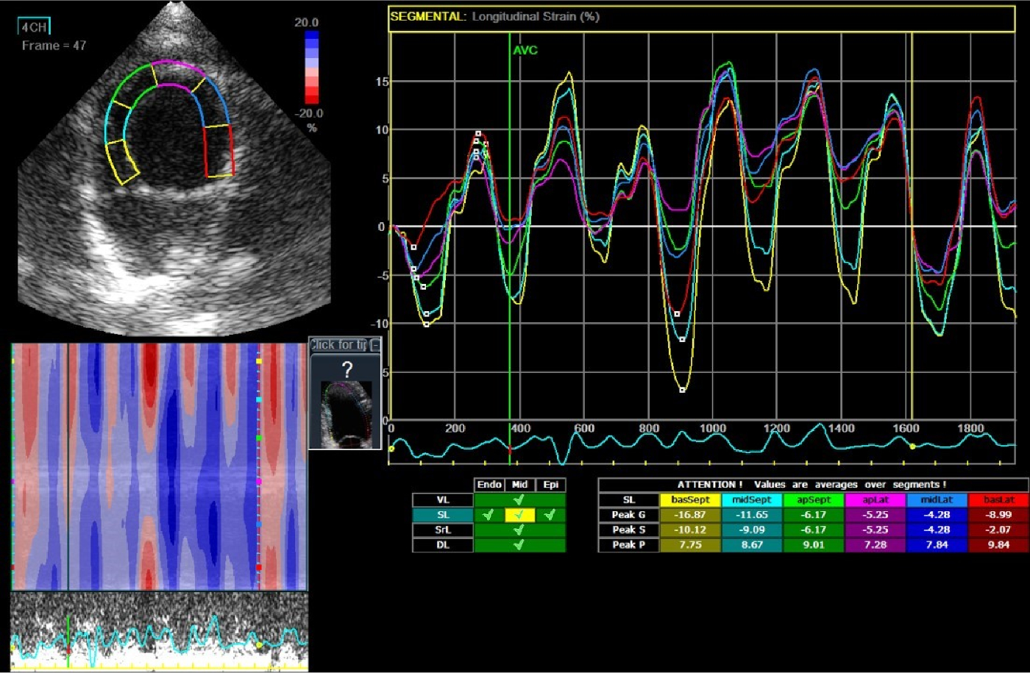Viewport: 1030px width, 673px height.
Task: Toggle the SL Endo checkmark
Action: click(x=489, y=515)
